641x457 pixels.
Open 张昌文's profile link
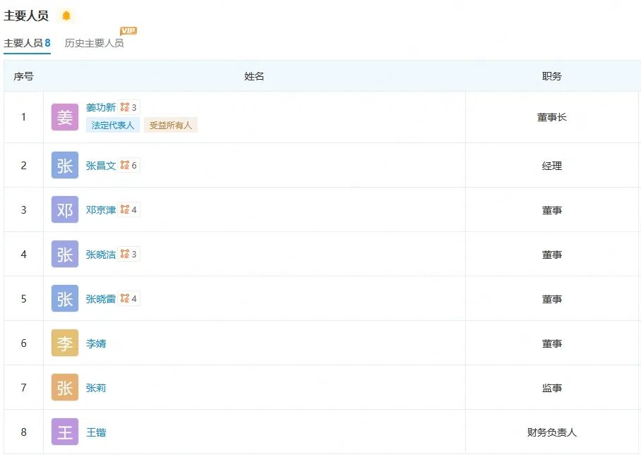click(x=100, y=166)
